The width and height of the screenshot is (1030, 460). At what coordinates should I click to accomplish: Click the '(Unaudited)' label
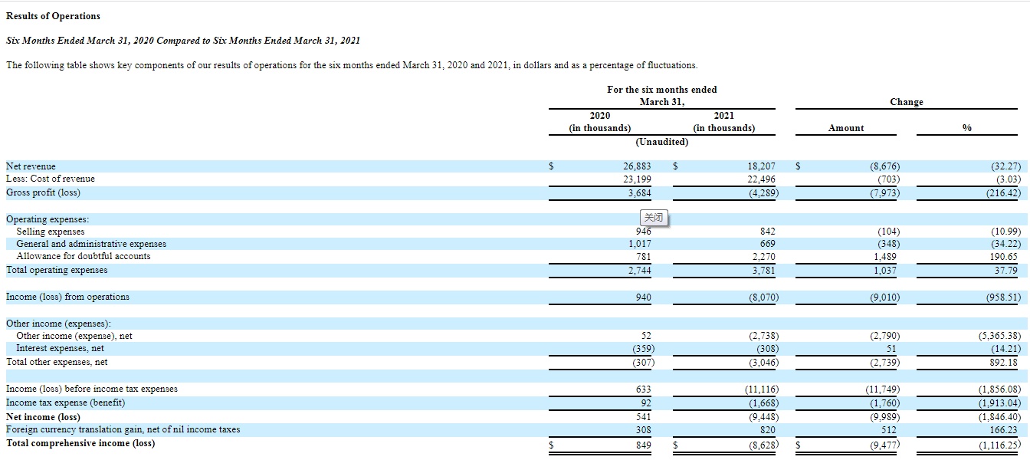click(662, 142)
